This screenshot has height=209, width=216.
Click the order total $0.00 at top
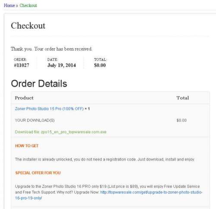(100, 65)
